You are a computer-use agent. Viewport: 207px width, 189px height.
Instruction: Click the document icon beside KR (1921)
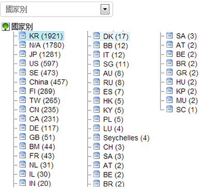pos(23,35)
